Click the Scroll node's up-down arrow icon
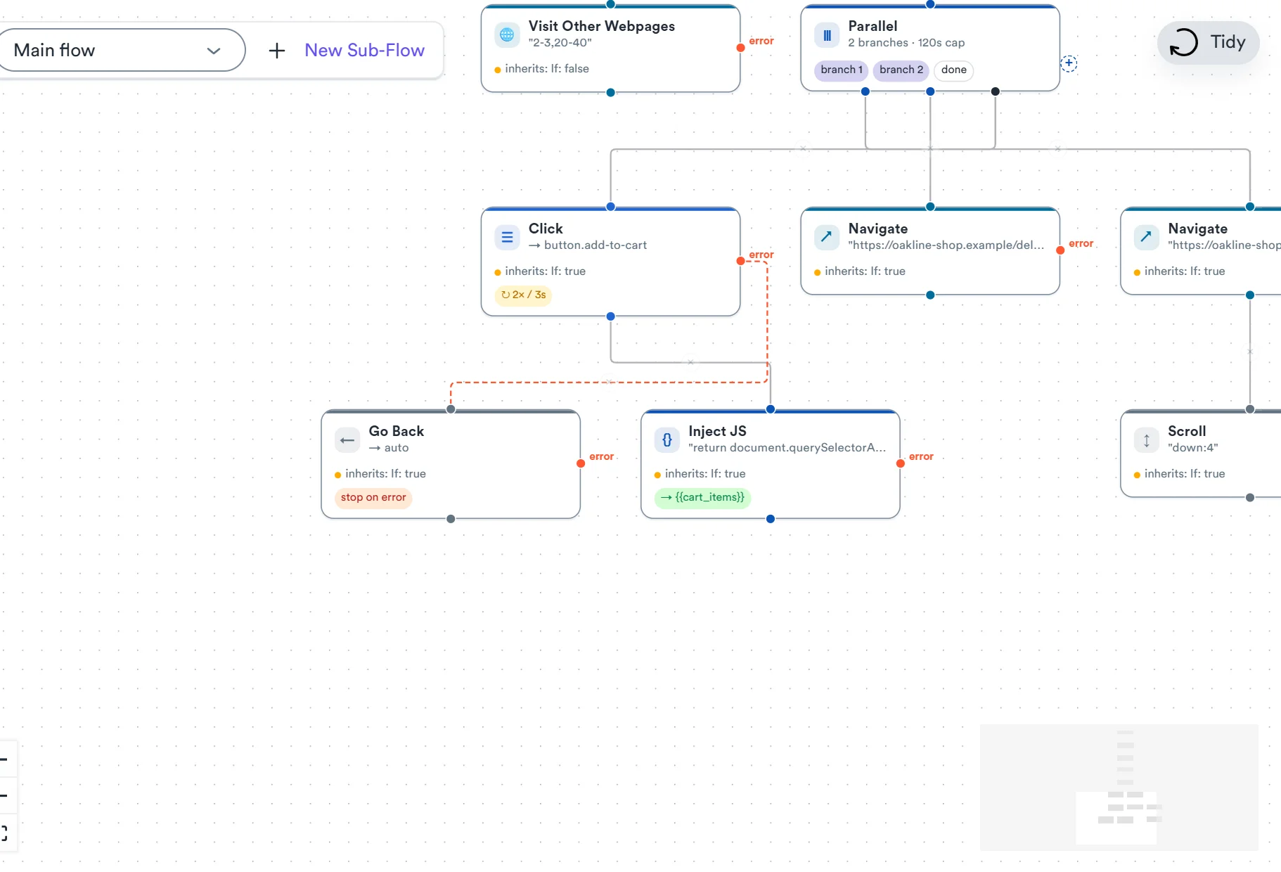Image resolution: width=1281 pixels, height=872 pixels. 1147,440
